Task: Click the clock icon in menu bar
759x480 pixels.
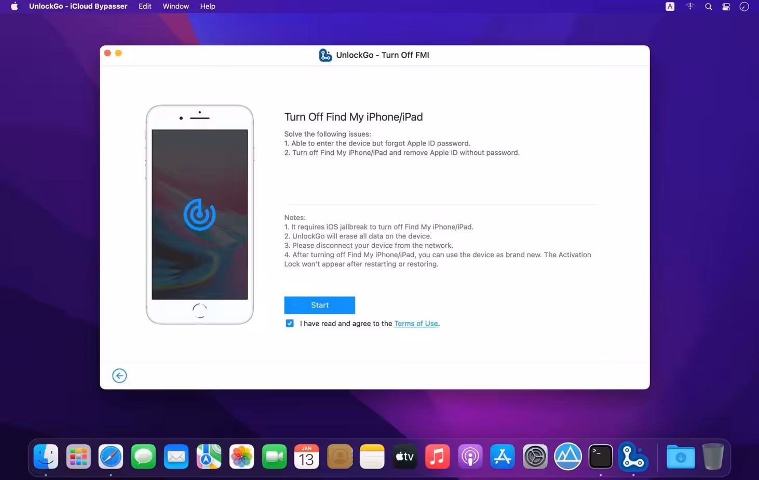Action: coord(744,6)
